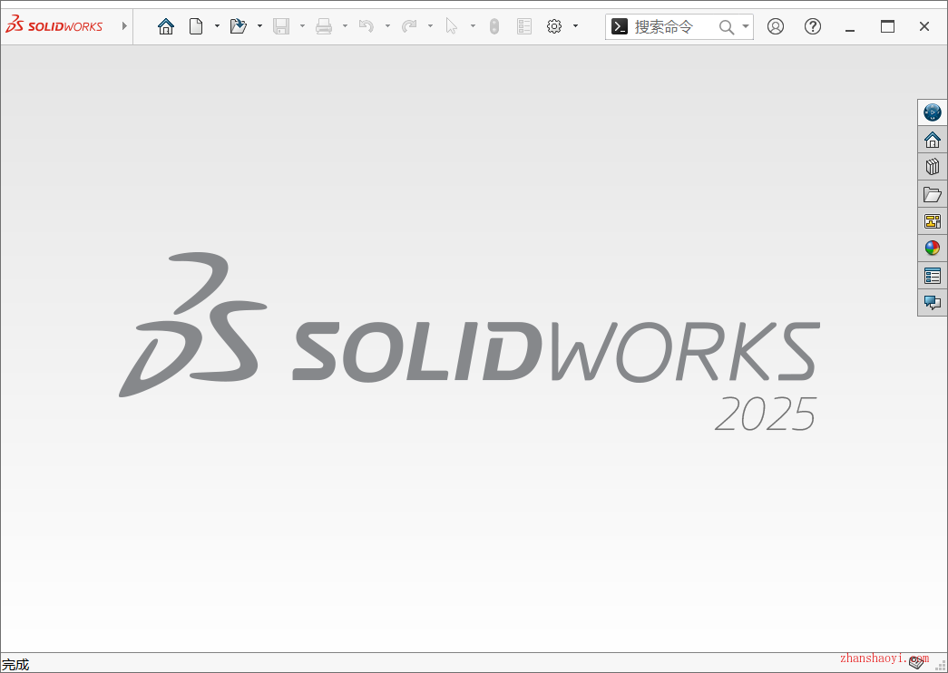948x673 pixels.
Task: Open the SOLIDWORKS Forum chat bubbles tab
Action: (x=933, y=302)
